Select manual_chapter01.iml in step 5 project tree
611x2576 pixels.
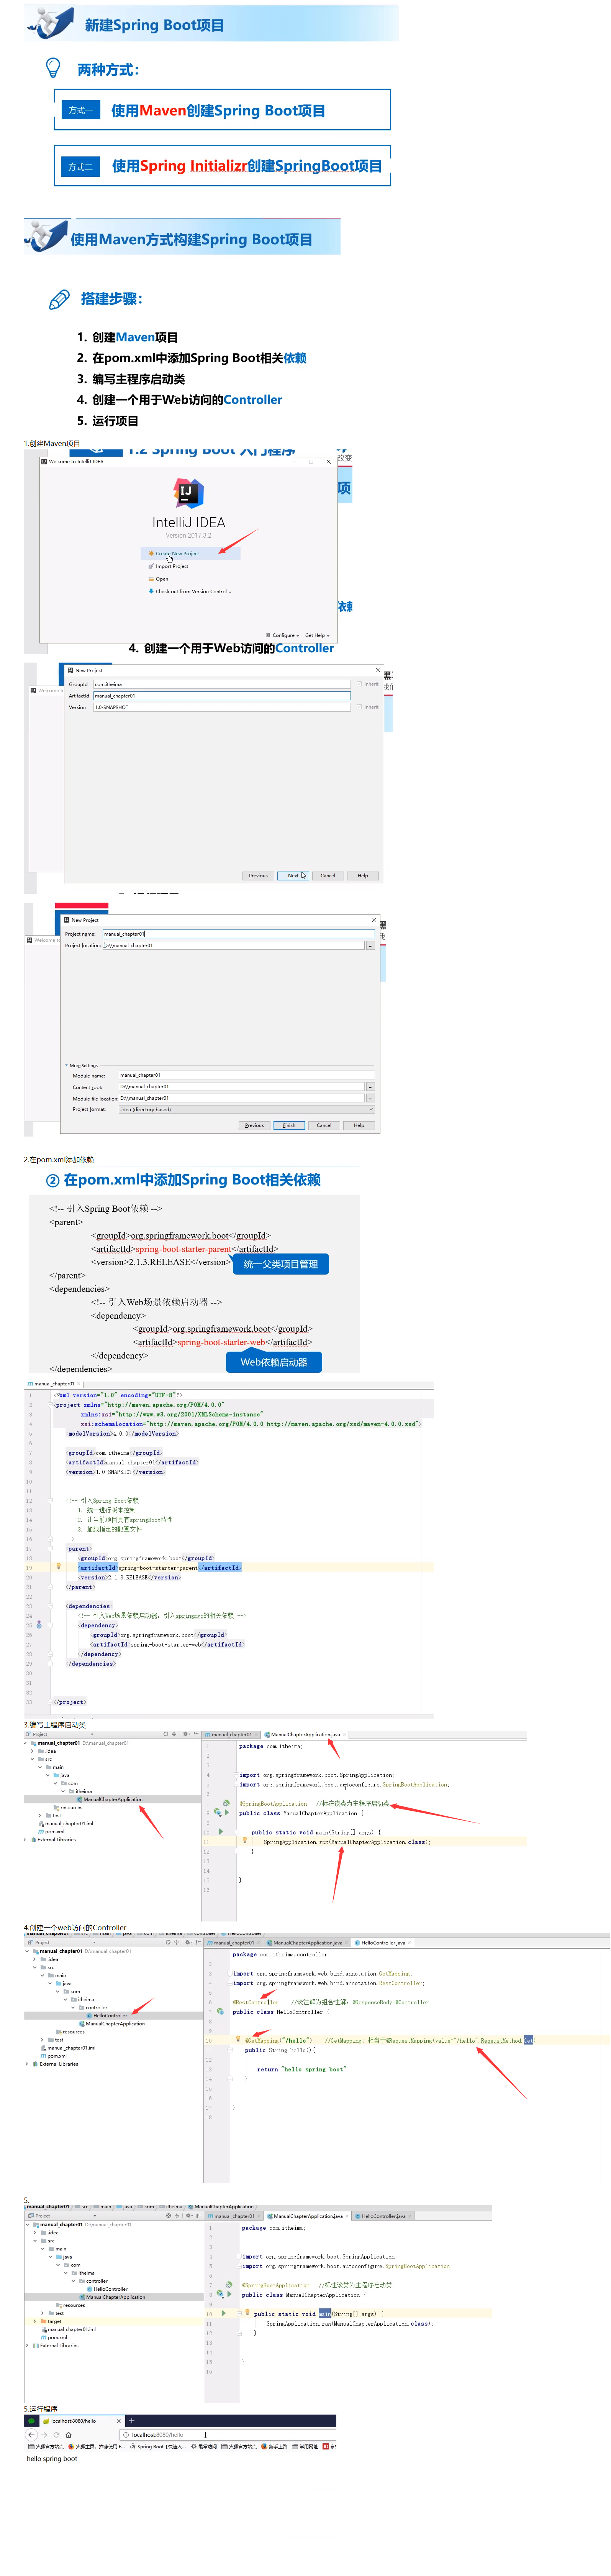[x=70, y=2329]
